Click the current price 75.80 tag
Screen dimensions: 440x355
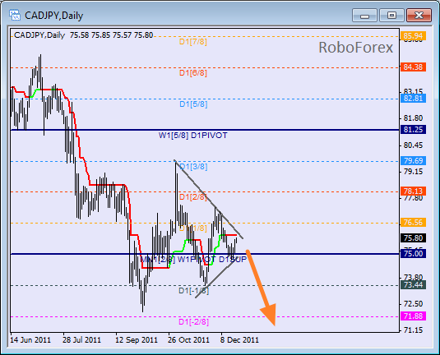tap(414, 238)
